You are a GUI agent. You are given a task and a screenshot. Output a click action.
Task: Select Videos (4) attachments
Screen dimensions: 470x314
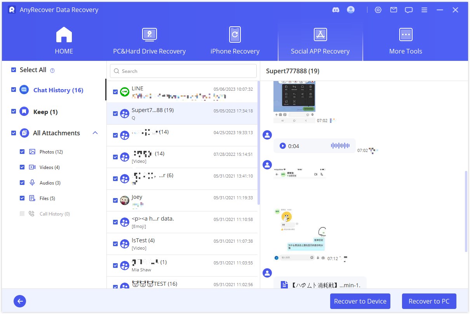click(50, 167)
